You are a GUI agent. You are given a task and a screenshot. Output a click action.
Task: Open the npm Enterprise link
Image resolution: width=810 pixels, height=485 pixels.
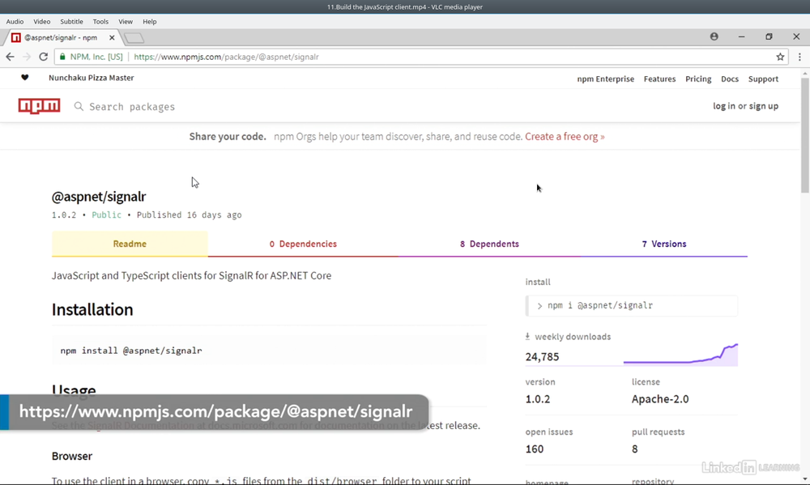pyautogui.click(x=605, y=79)
